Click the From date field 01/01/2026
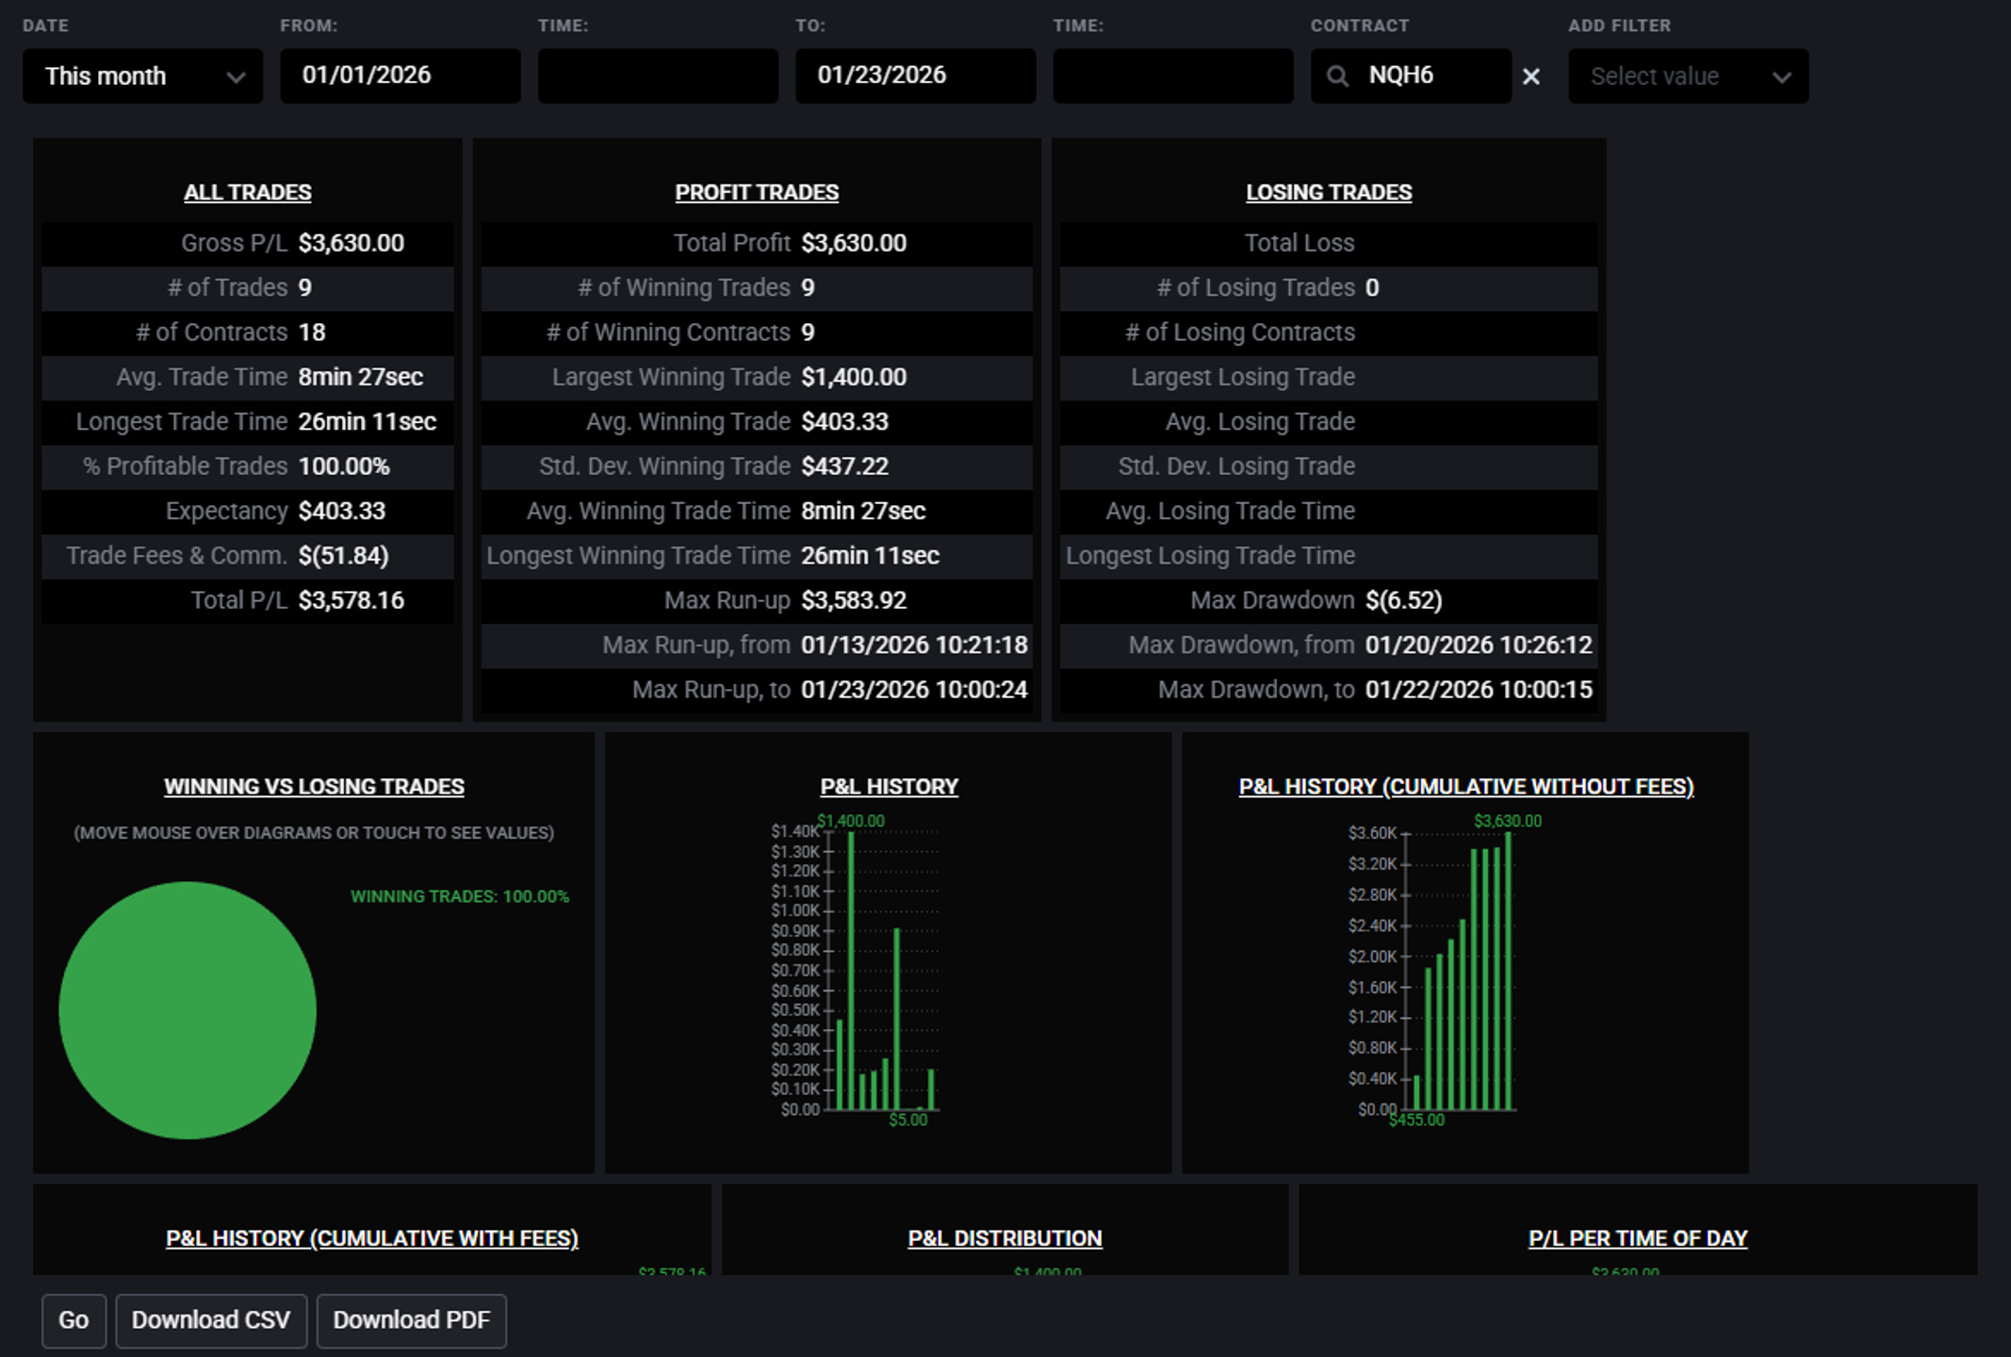The height and width of the screenshot is (1357, 2011). pos(401,76)
